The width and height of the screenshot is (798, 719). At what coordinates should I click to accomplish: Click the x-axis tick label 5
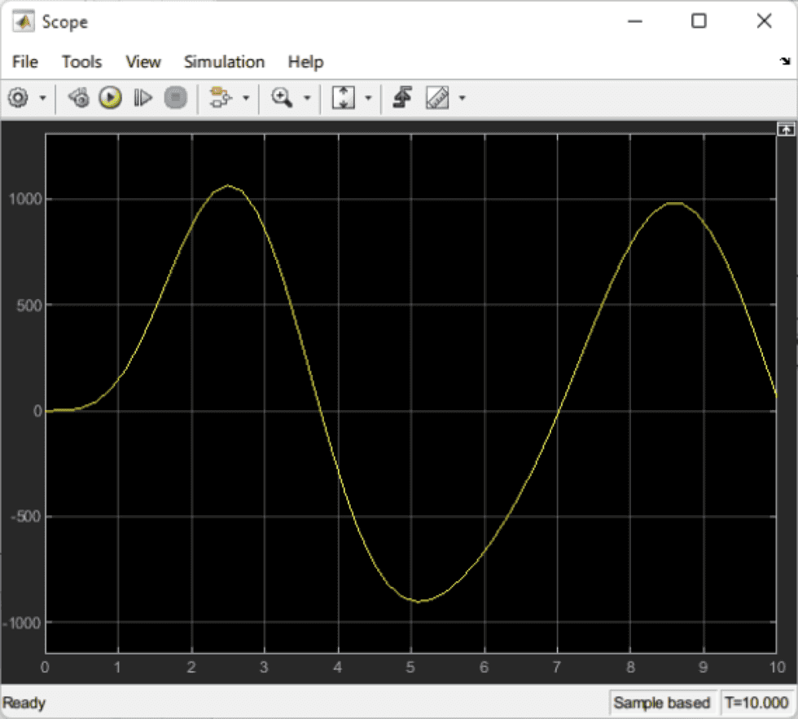(410, 667)
